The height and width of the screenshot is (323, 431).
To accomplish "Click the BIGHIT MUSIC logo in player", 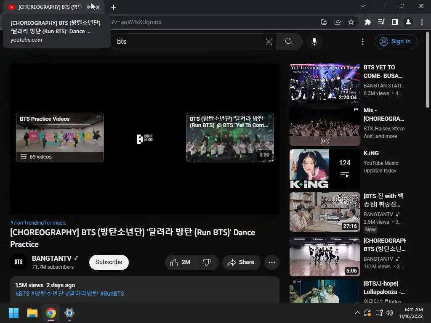I will click(145, 139).
